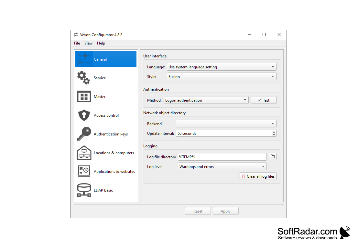
Task: Click the Apply button
Action: tap(226, 211)
